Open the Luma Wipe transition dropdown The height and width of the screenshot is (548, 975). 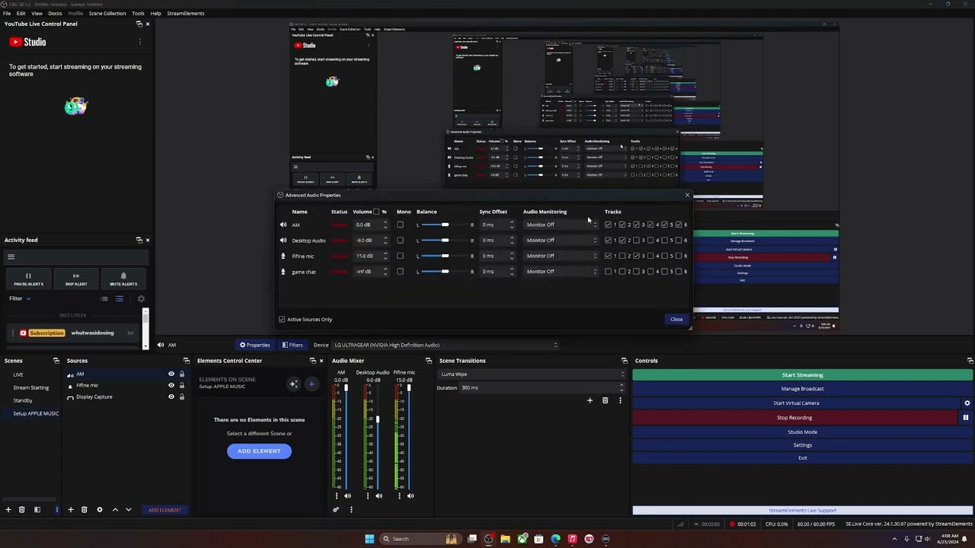pyautogui.click(x=532, y=374)
